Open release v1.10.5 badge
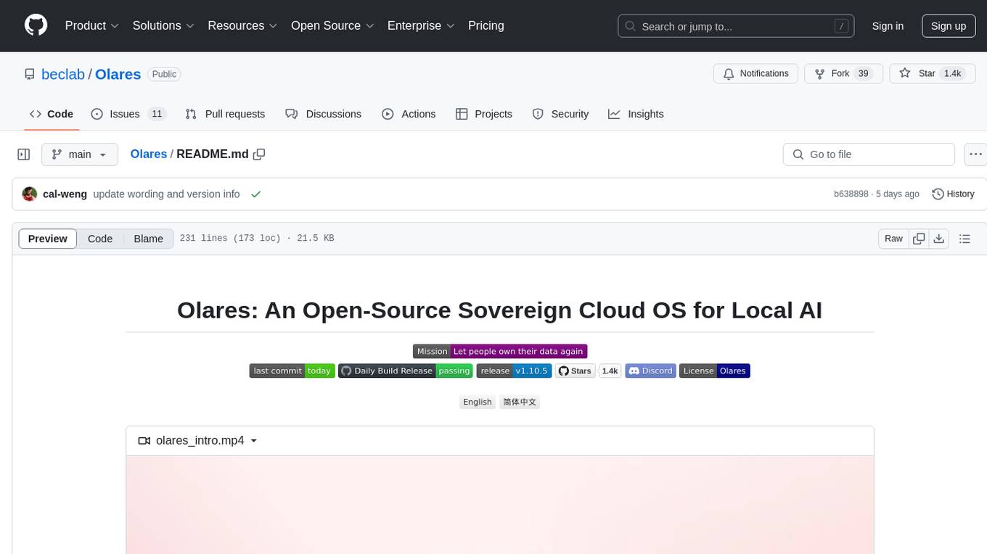 point(515,371)
